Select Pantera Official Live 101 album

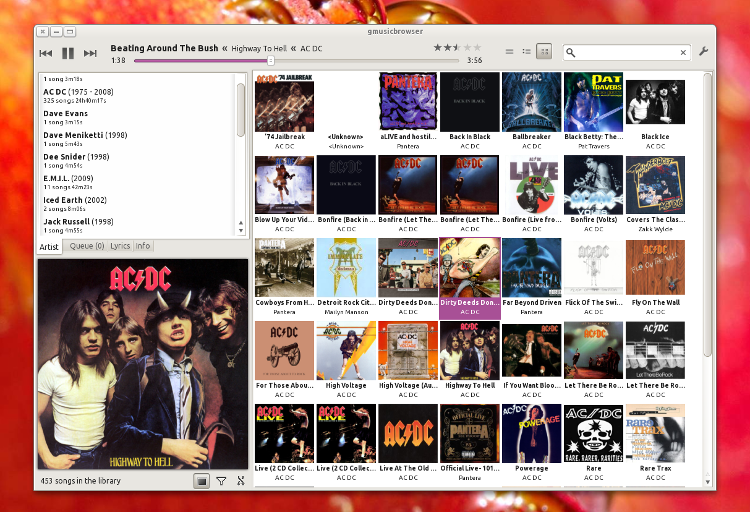pyautogui.click(x=470, y=443)
